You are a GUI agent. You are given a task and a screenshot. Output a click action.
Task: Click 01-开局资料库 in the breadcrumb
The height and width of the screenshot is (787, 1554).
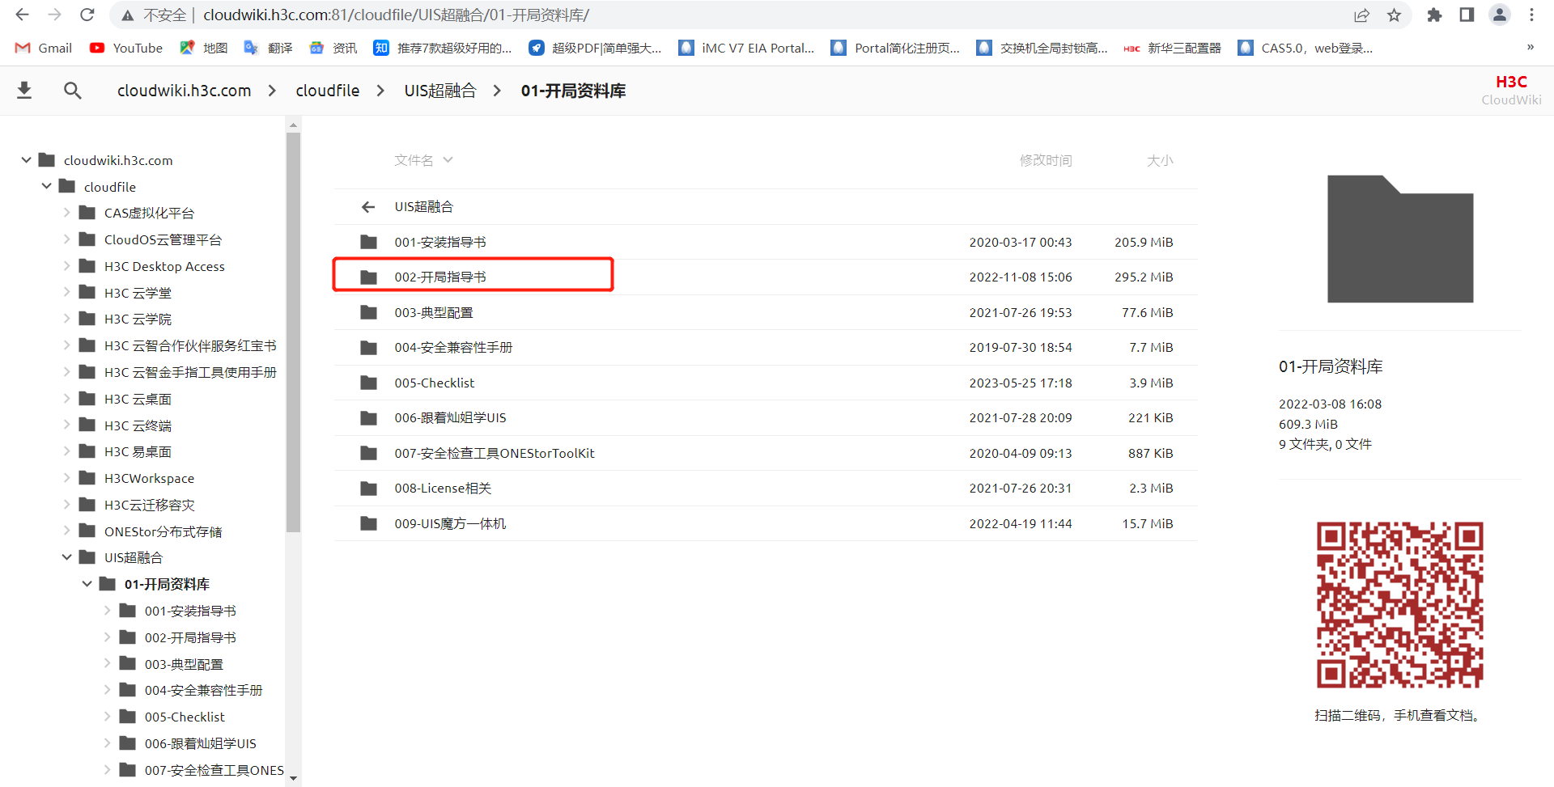click(573, 91)
